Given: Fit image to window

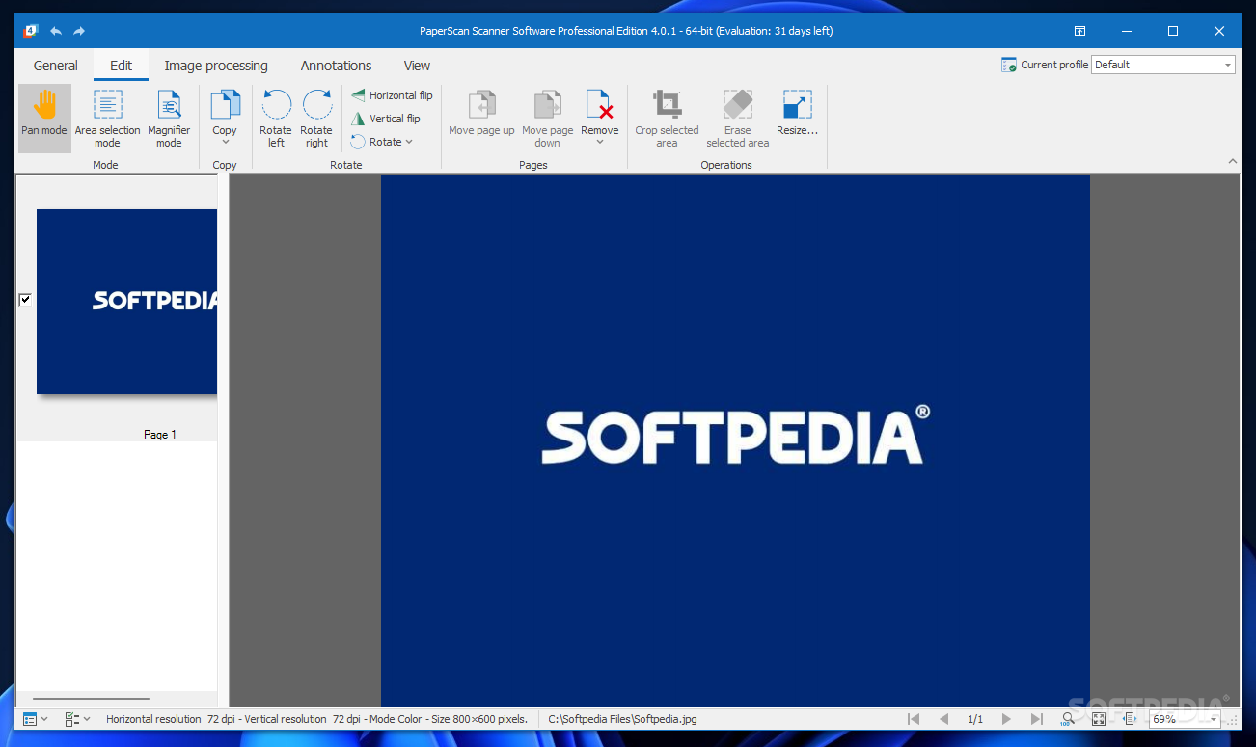Looking at the screenshot, I should coord(1099,719).
